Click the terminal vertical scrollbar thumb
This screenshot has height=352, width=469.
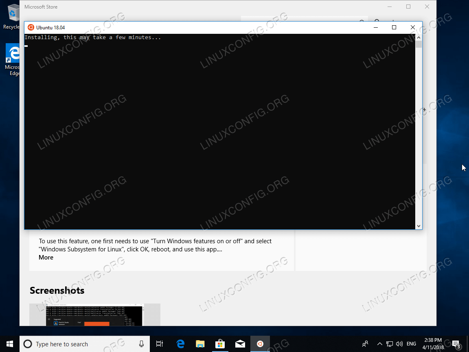(419, 44)
